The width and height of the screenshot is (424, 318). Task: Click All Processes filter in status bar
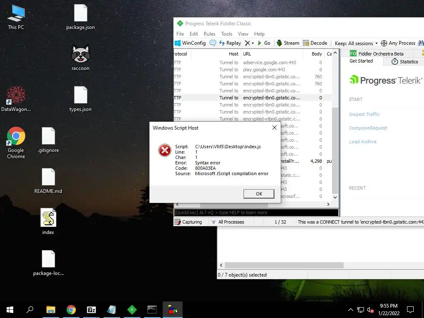(x=228, y=222)
